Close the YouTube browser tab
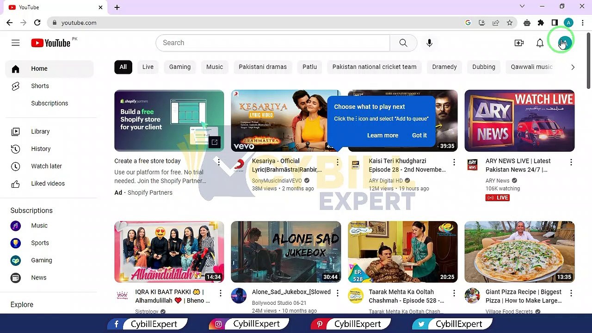Screen dimensions: 592x333 100,7
